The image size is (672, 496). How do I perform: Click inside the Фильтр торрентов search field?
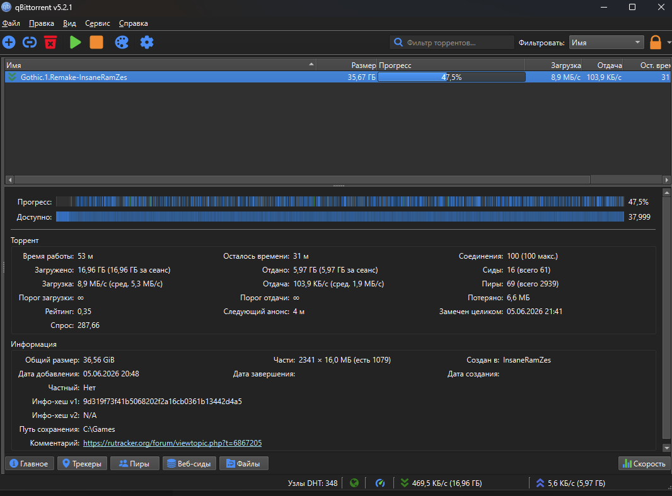tap(452, 42)
